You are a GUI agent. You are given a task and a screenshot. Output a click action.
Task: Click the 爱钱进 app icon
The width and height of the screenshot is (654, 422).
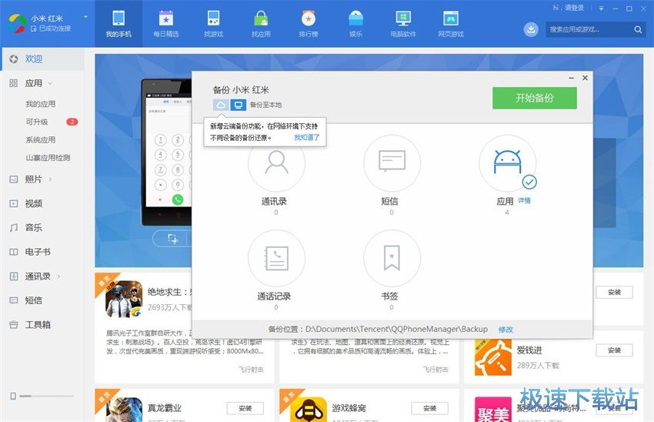click(x=493, y=357)
